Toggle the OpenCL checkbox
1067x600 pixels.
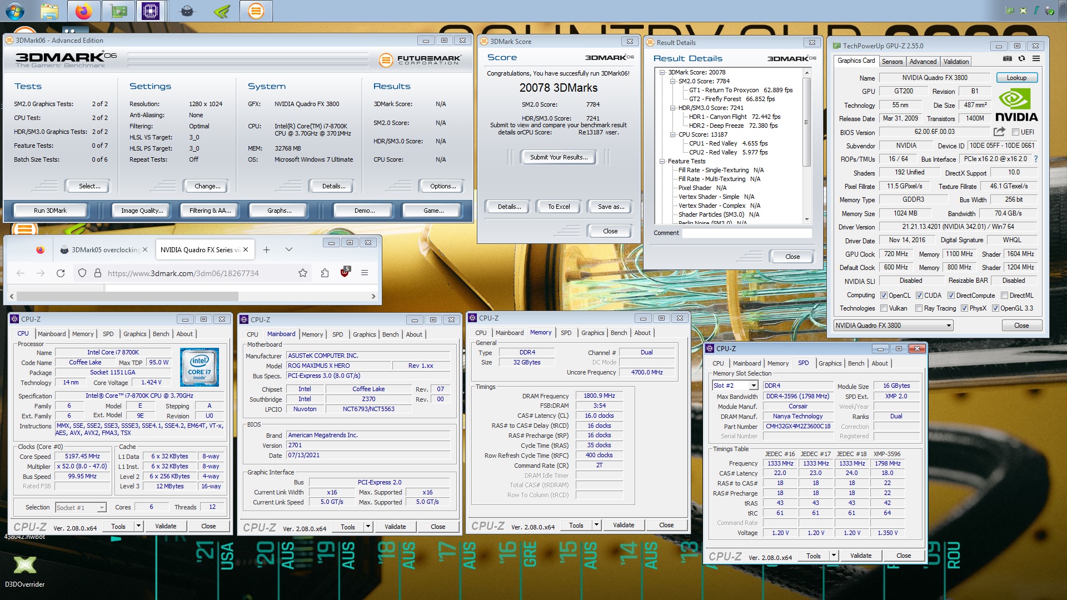pyautogui.click(x=884, y=296)
